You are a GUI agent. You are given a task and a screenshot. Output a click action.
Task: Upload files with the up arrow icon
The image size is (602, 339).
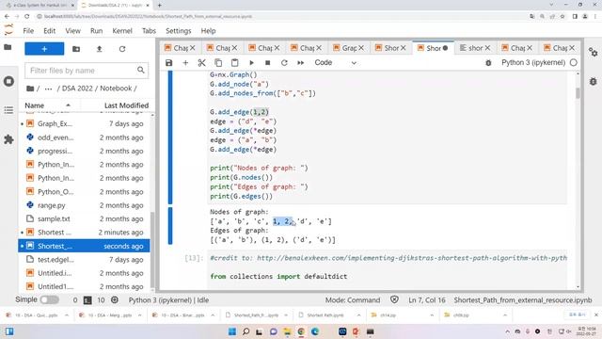(99, 49)
